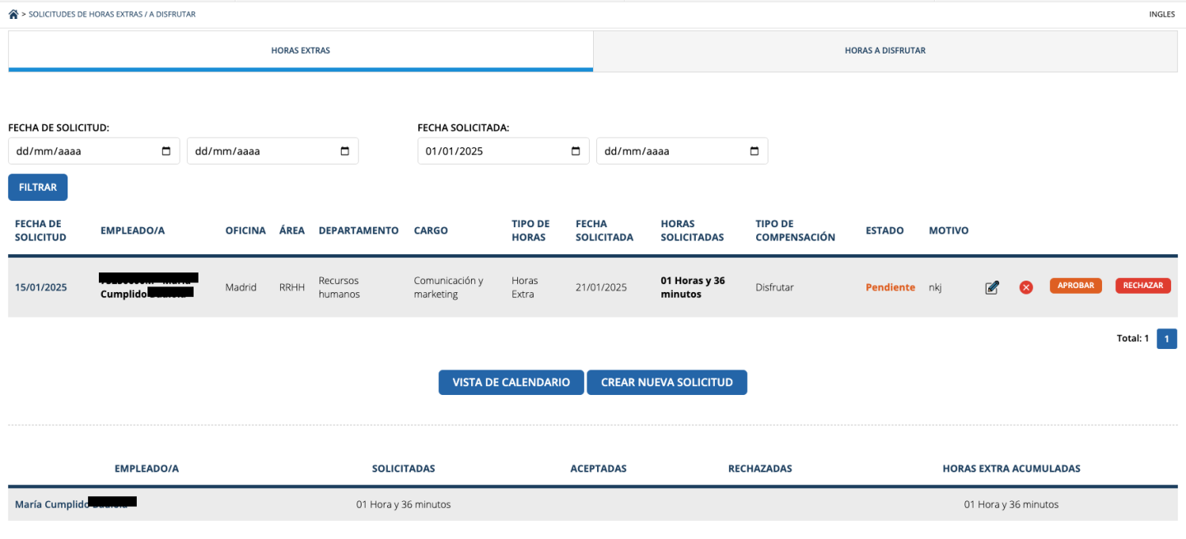Click the red delete icon in request row
Screen dimensions: 1186x539
pyautogui.click(x=1026, y=287)
